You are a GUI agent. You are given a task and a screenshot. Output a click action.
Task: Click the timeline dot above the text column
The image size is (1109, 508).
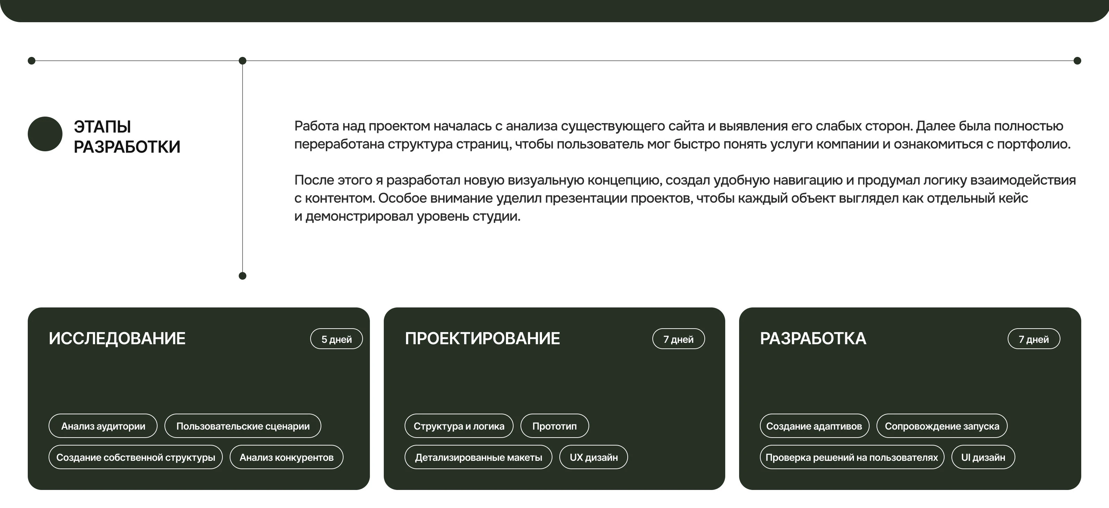(243, 61)
